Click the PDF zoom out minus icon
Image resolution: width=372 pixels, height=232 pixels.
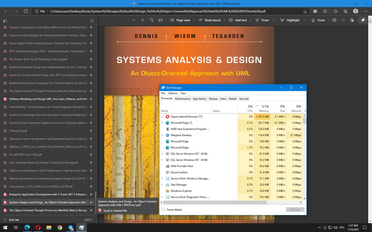(134, 20)
